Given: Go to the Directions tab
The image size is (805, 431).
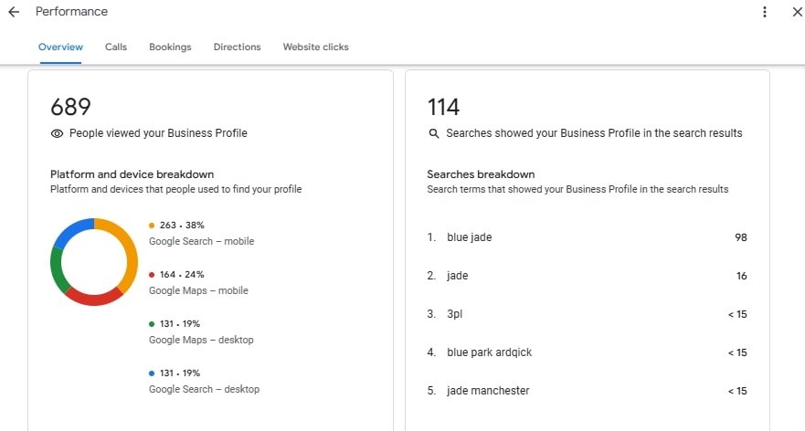Looking at the screenshot, I should click(x=237, y=47).
